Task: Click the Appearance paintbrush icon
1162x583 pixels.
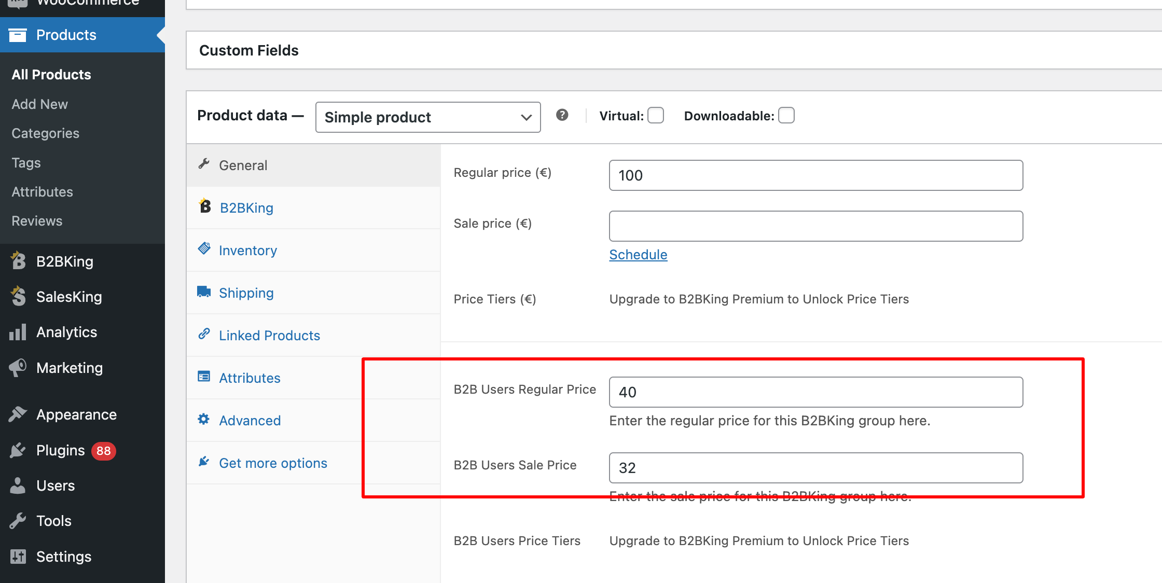Action: pos(18,414)
